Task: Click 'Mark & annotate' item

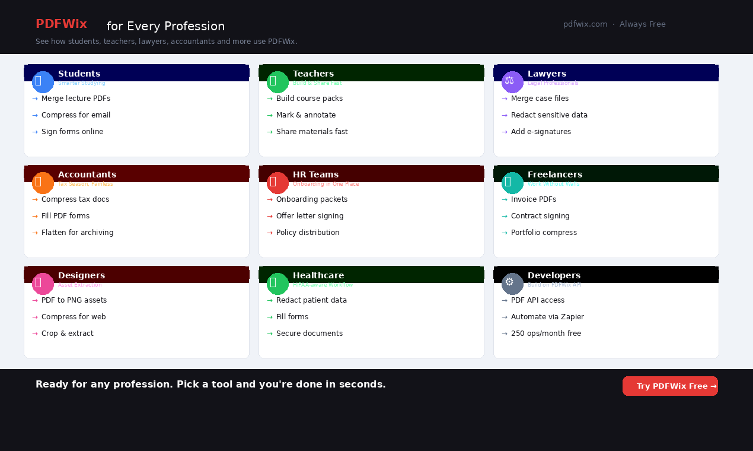Action: coord(306,115)
